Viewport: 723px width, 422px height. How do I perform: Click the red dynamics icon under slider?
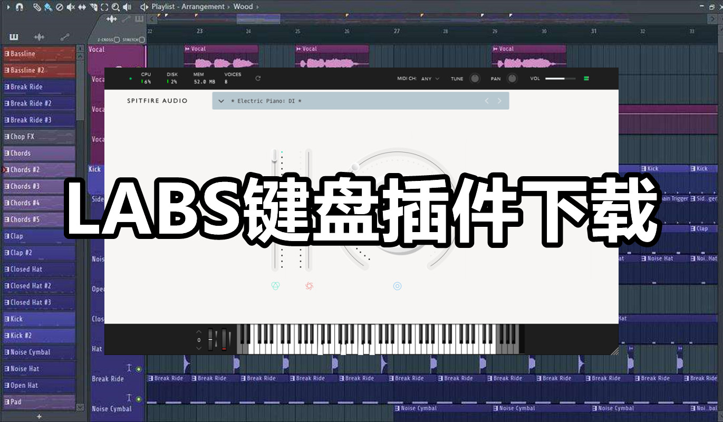pyautogui.click(x=310, y=286)
